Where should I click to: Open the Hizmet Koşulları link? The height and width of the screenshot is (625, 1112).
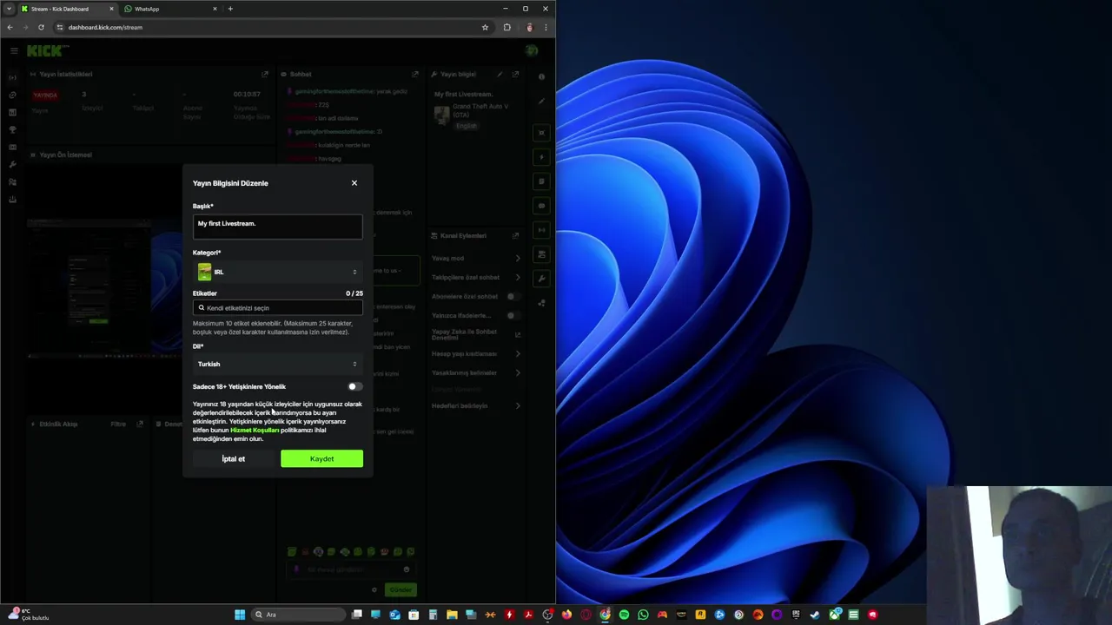255,430
